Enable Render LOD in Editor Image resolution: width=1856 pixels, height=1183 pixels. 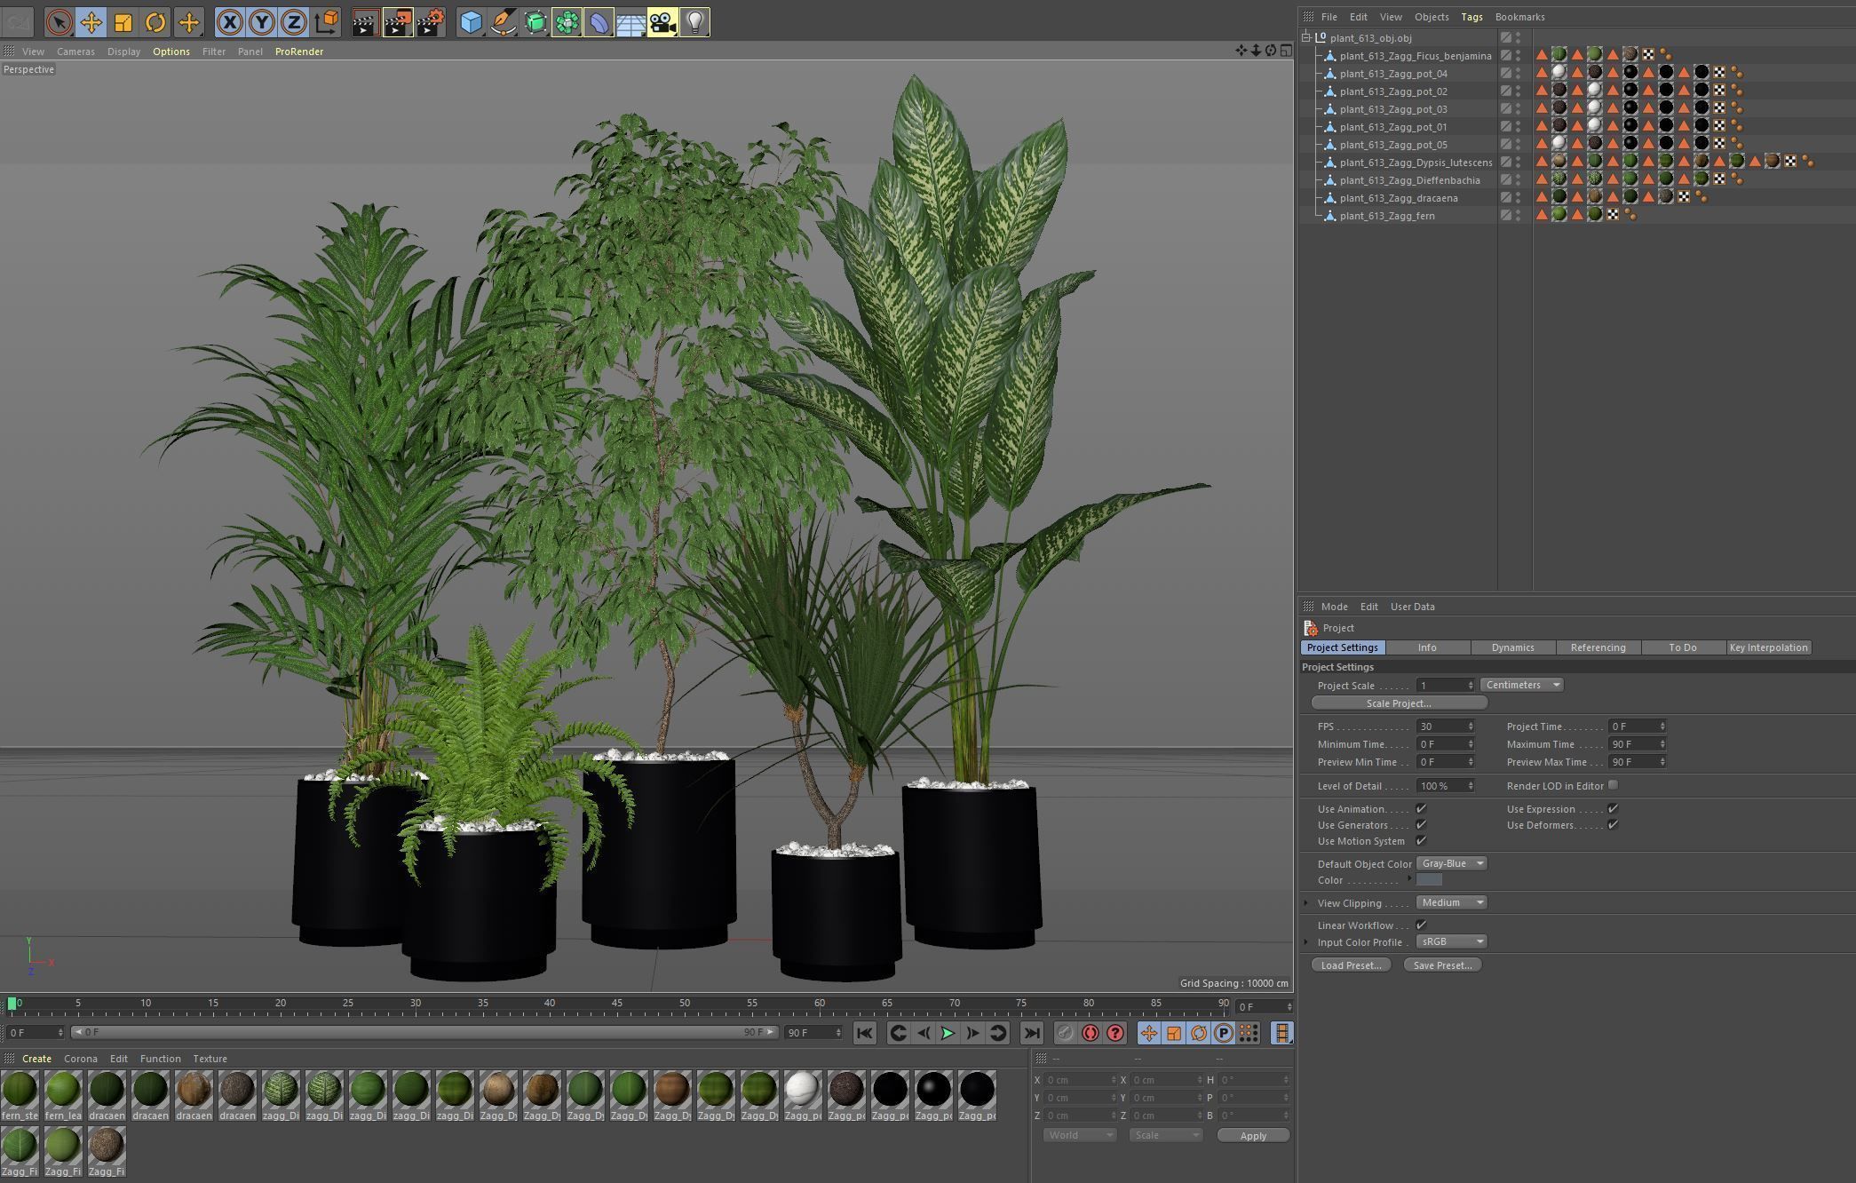click(x=1613, y=785)
